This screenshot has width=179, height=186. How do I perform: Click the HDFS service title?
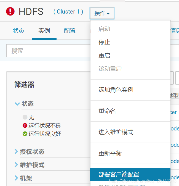(31, 12)
